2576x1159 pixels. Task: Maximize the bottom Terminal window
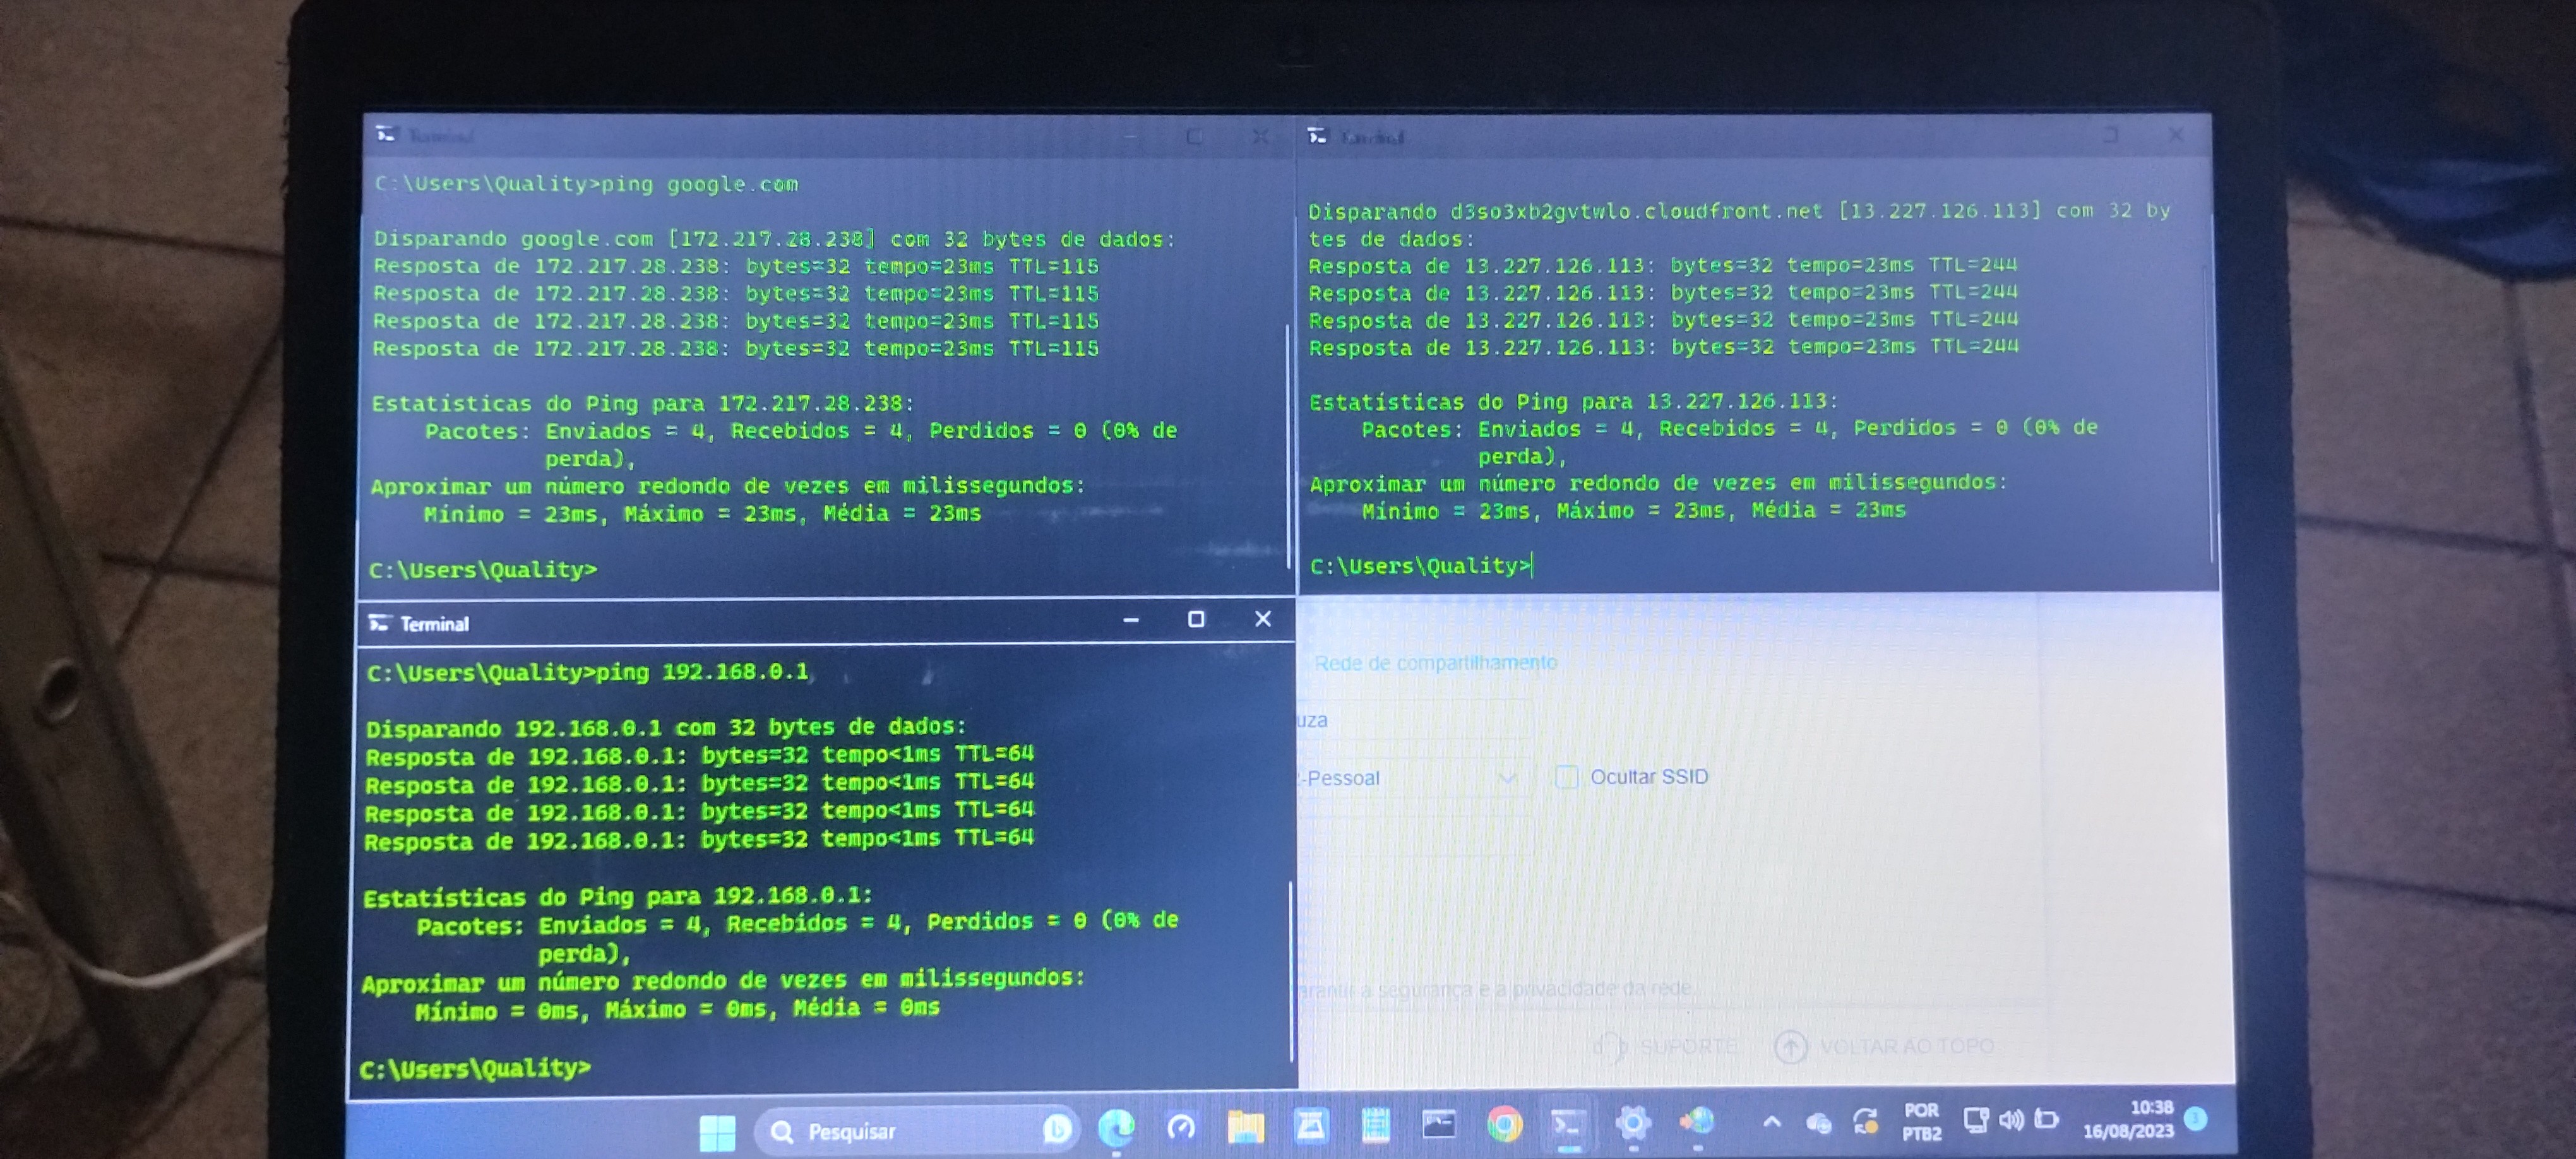[x=1196, y=620]
